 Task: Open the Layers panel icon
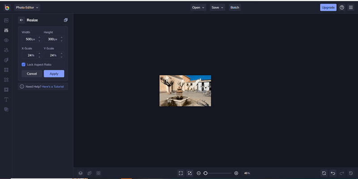(x=81, y=173)
